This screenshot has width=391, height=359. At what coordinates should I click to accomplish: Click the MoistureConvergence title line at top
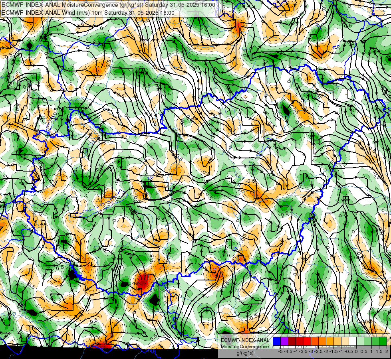pos(108,5)
